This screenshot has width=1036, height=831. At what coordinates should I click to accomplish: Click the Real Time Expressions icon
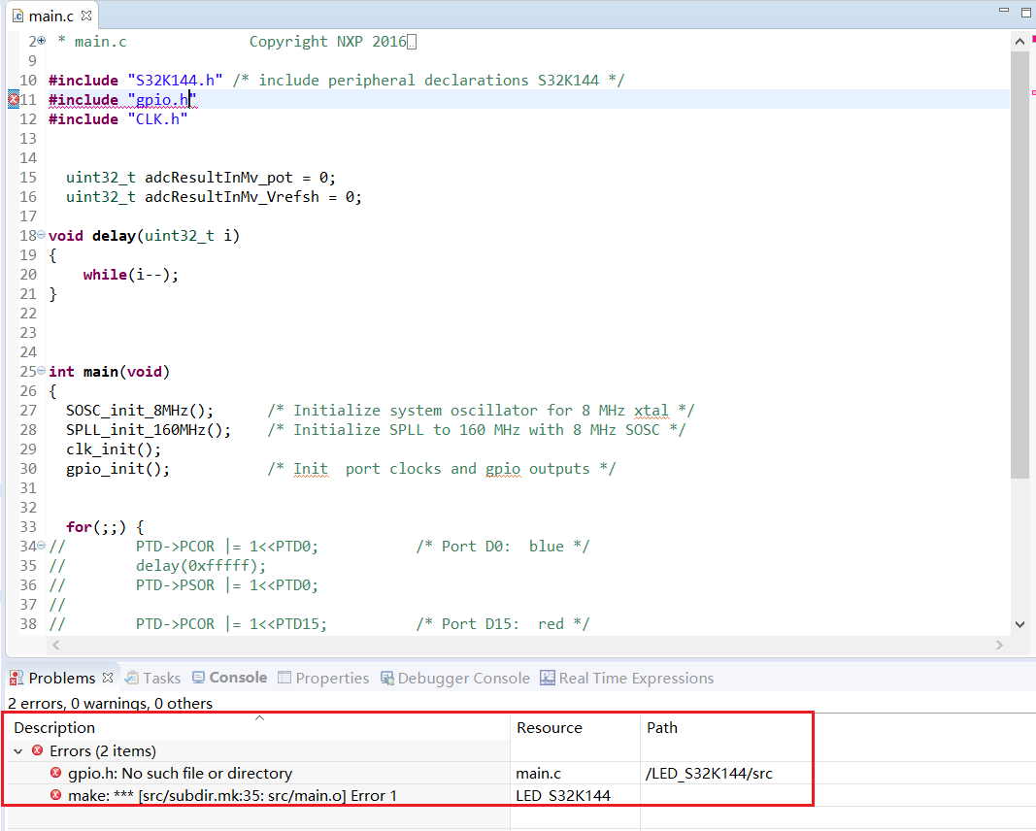click(x=545, y=677)
